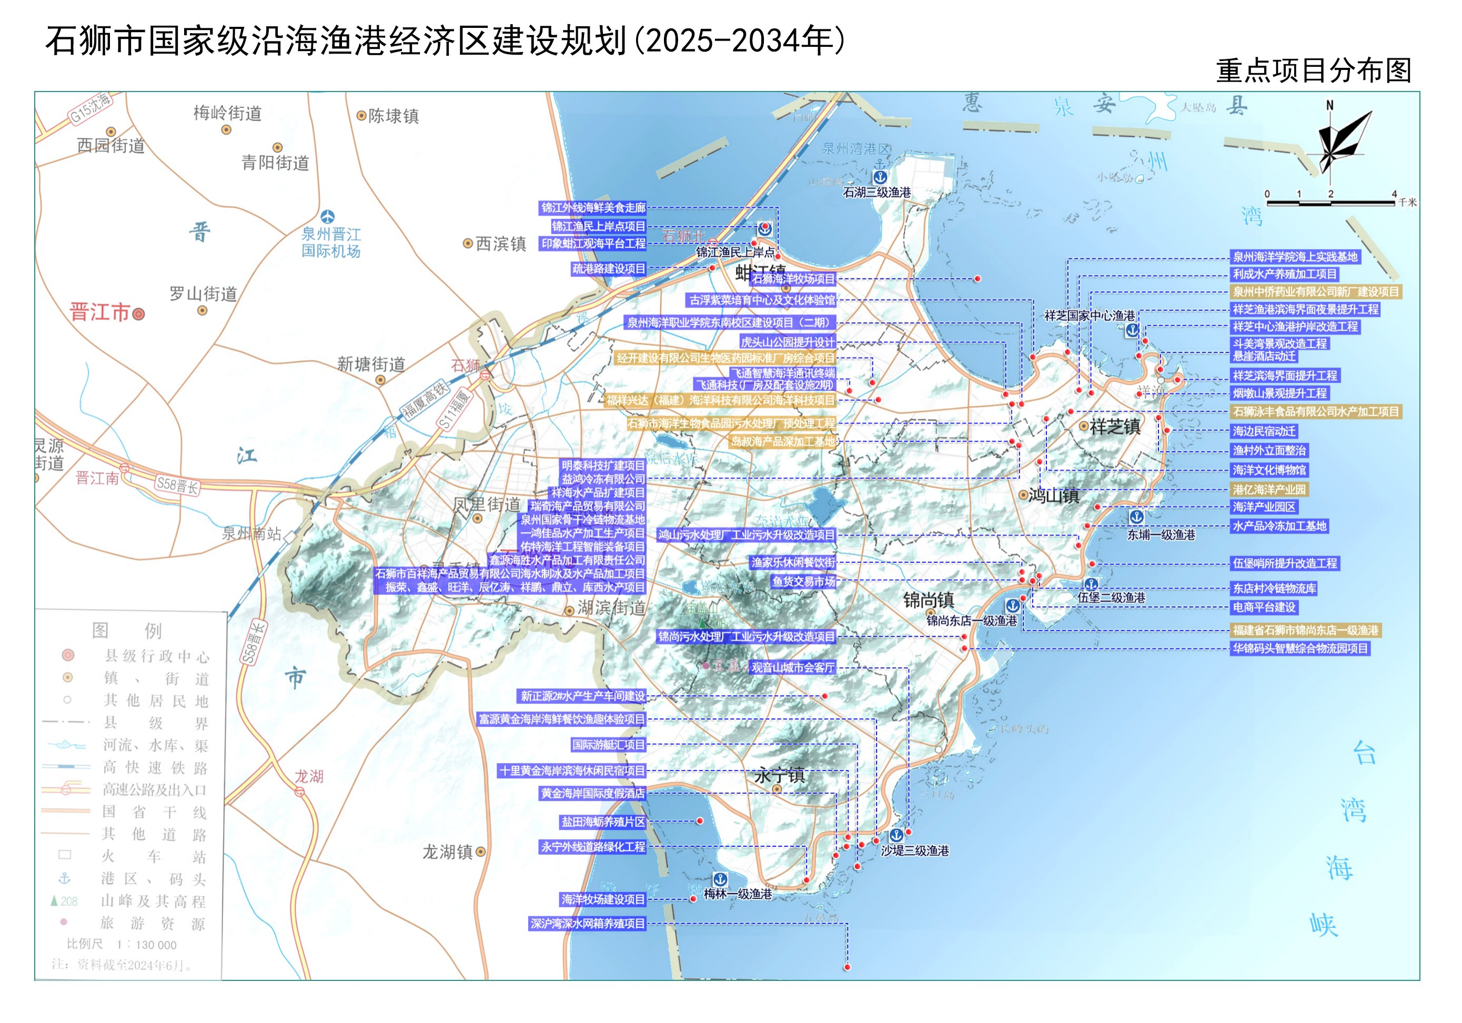The height and width of the screenshot is (1023, 1462).
Task: Click the 伍堡哨所提升改造工程 label
Action: [1285, 563]
